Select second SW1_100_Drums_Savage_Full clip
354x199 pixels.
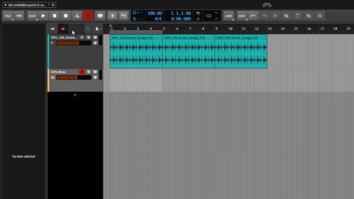pos(189,51)
